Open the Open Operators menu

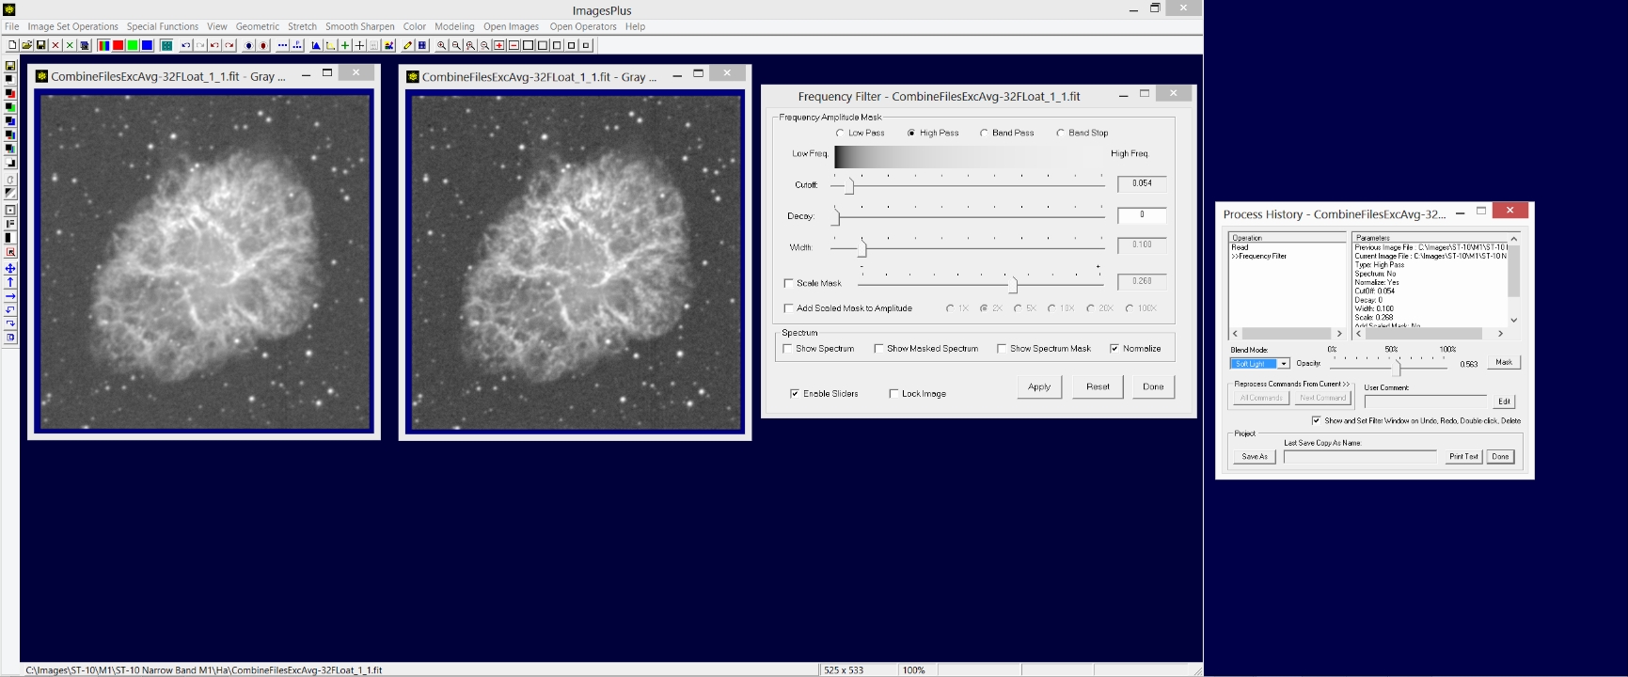pos(583,26)
